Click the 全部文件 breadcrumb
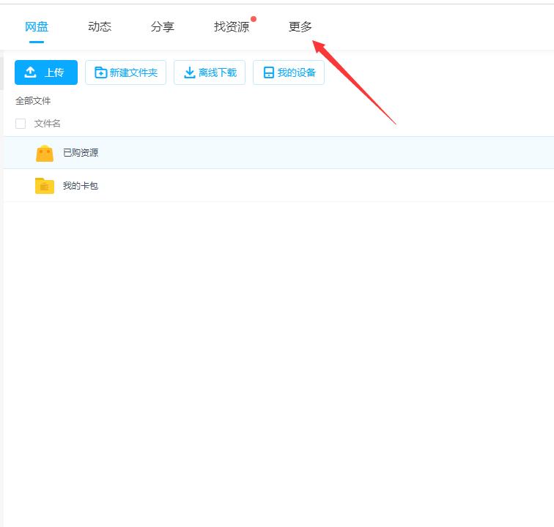The height and width of the screenshot is (527, 554). (x=33, y=101)
